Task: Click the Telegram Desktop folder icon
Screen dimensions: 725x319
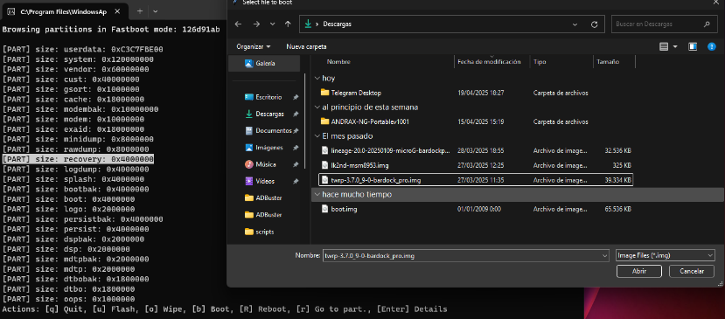Action: [x=324, y=93]
